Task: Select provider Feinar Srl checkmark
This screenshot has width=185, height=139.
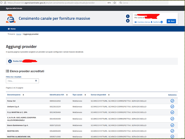Action: (x=172, y=101)
